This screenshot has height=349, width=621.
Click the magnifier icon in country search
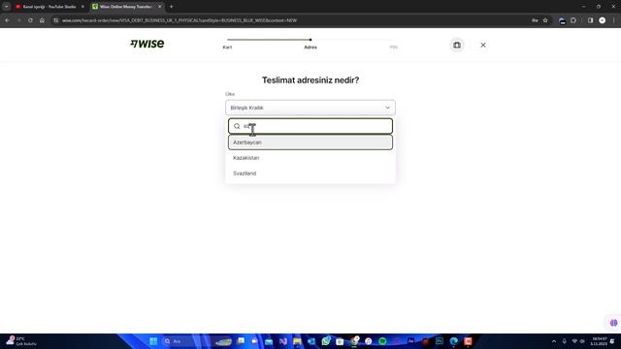coord(237,126)
